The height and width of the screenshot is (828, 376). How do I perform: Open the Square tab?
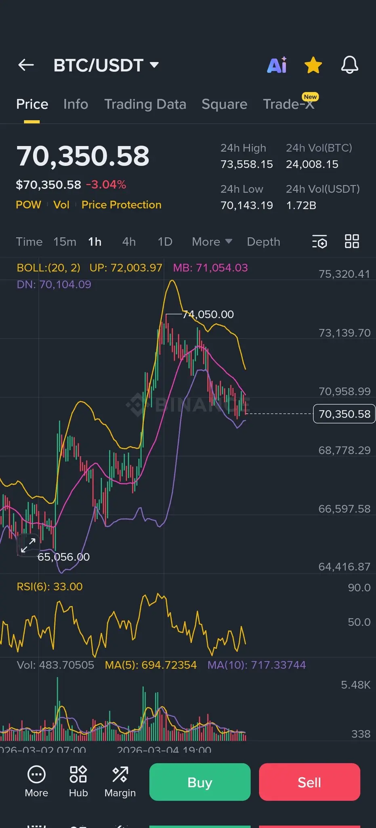click(224, 104)
